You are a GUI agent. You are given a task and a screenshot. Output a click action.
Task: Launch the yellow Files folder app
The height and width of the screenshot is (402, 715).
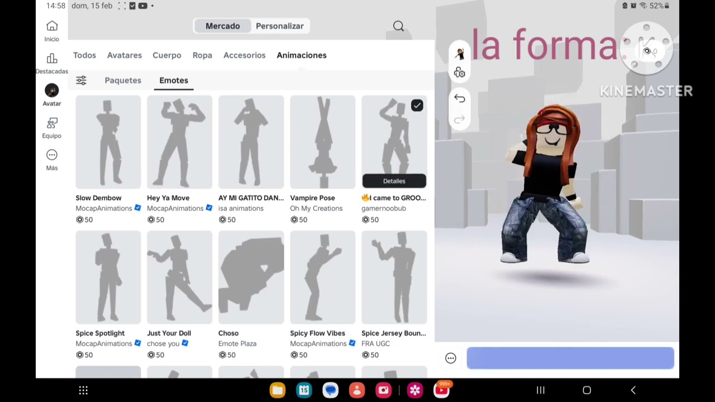(278, 390)
